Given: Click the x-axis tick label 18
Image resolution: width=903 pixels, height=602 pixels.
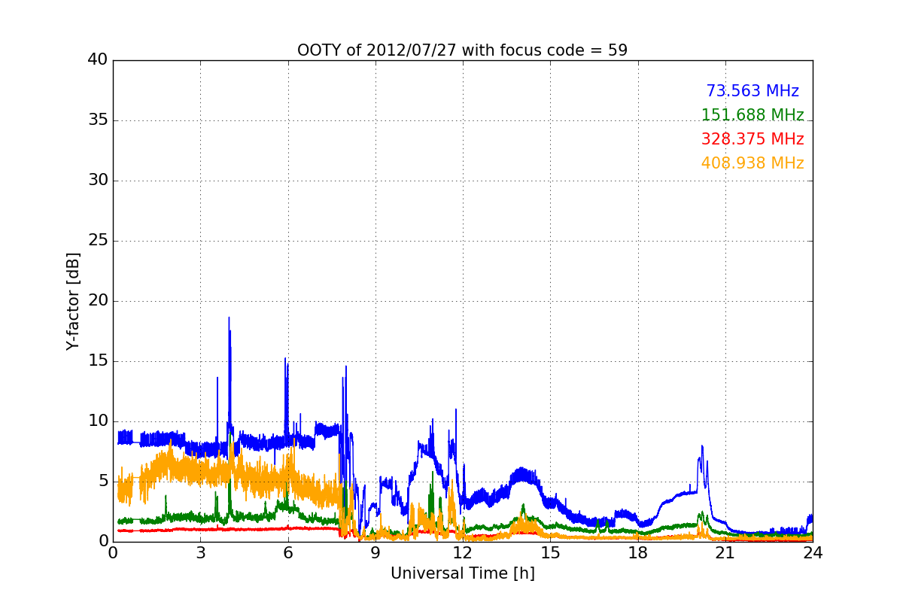Looking at the screenshot, I should (637, 552).
